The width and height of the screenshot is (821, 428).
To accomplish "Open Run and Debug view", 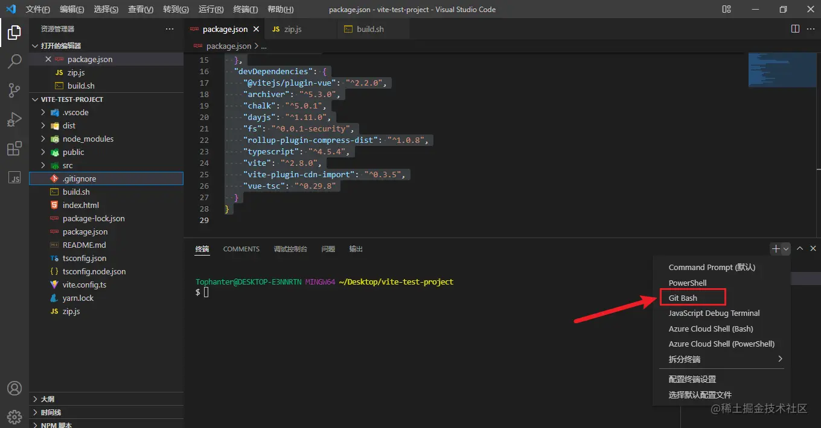I will [14, 119].
